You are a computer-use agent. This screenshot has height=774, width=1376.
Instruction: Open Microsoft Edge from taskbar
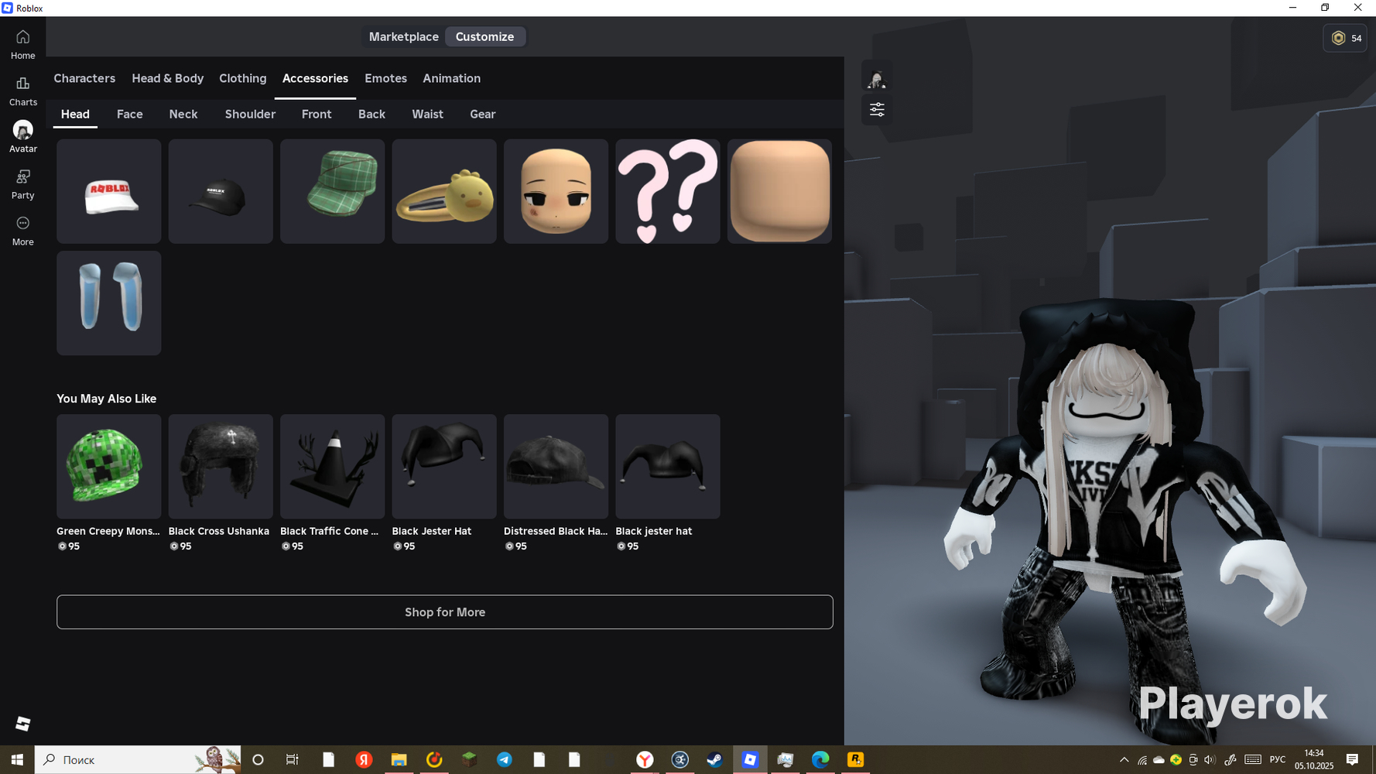[820, 760]
